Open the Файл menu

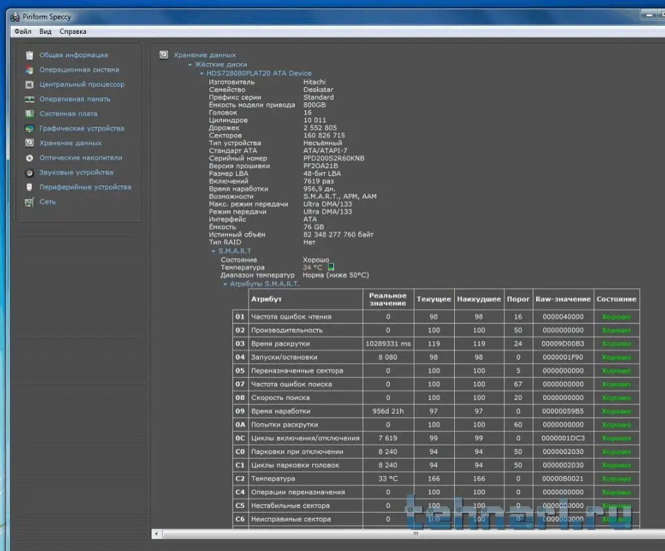[x=22, y=31]
